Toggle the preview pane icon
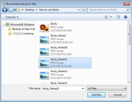The height and width of the screenshot is (102, 132). 118,17
